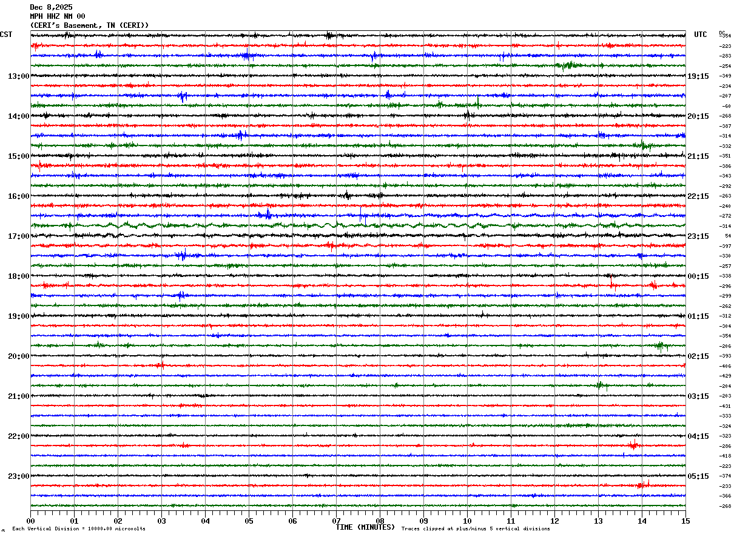Click minute tick label 01 on x-axis
This screenshot has width=734, height=537.
[x=74, y=521]
